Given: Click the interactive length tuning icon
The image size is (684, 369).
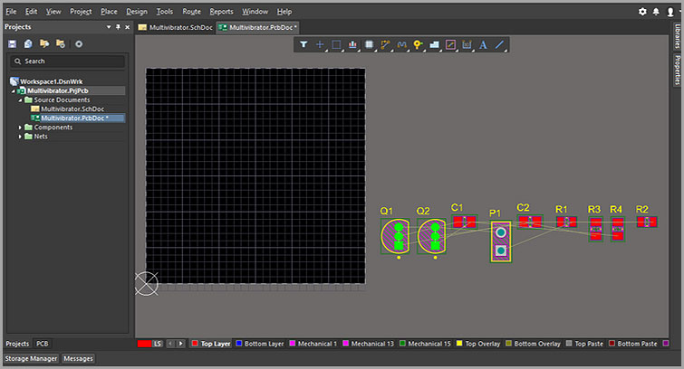Looking at the screenshot, I should (x=401, y=44).
